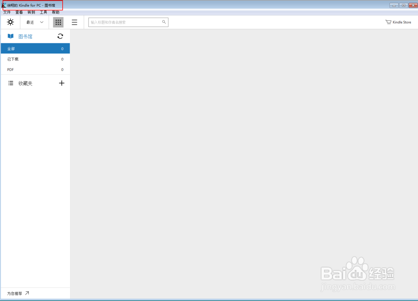Viewport: 418px width, 301px height.
Task: Minimize the Kindle window
Action: [394, 5]
